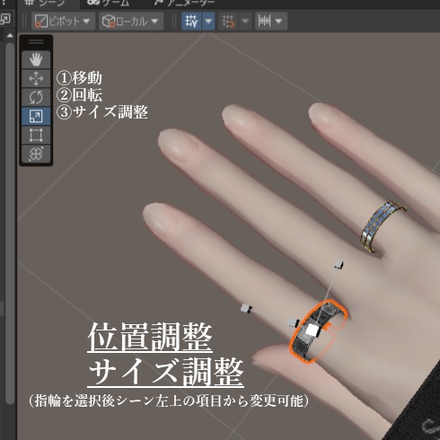Select the Rotate tool
Image resolution: width=440 pixels, height=440 pixels.
pos(36,97)
